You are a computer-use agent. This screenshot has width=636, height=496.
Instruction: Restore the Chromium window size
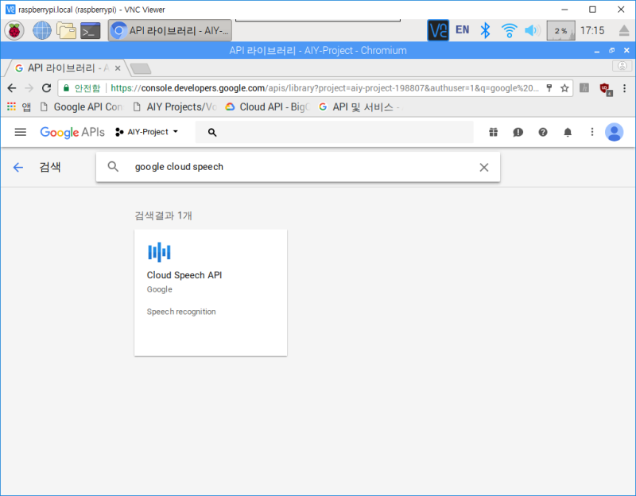click(611, 50)
